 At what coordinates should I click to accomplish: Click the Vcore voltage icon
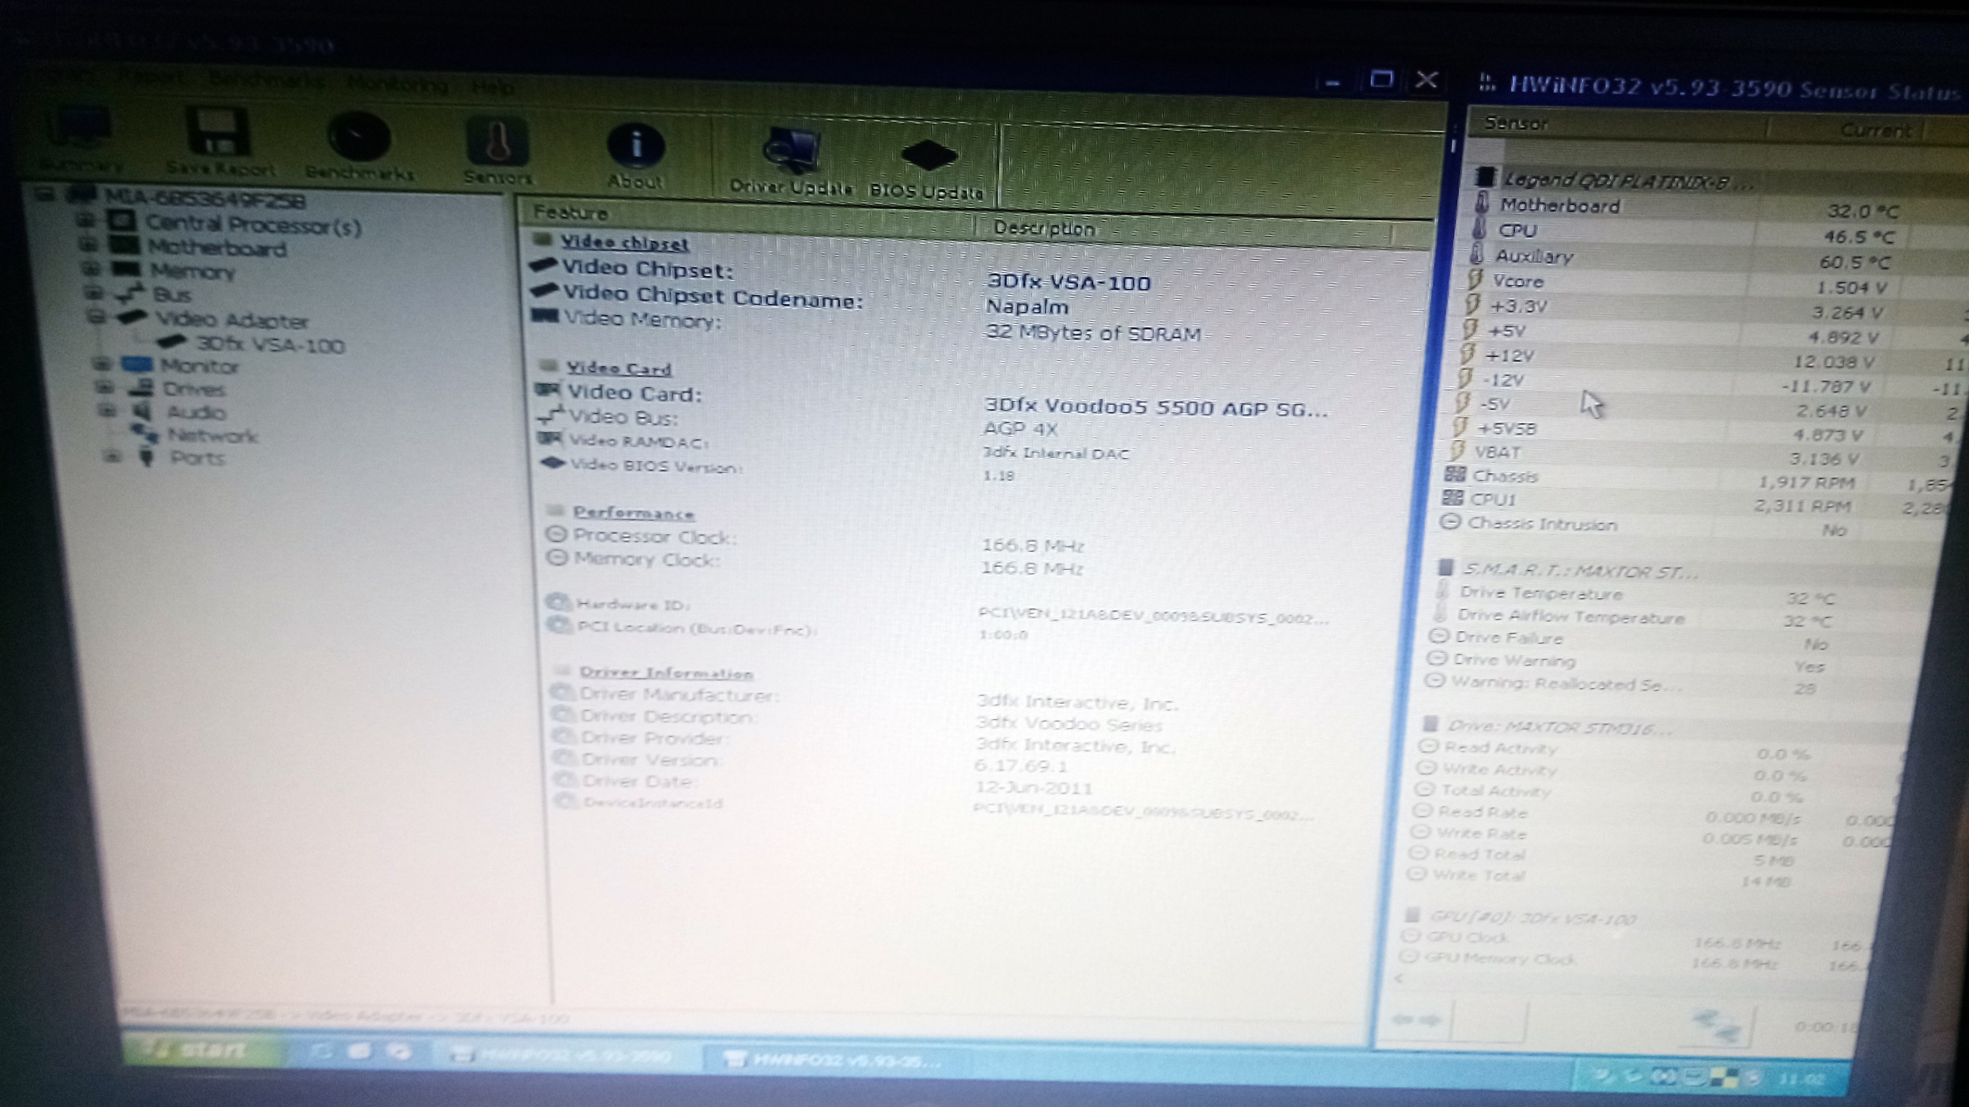1474,280
